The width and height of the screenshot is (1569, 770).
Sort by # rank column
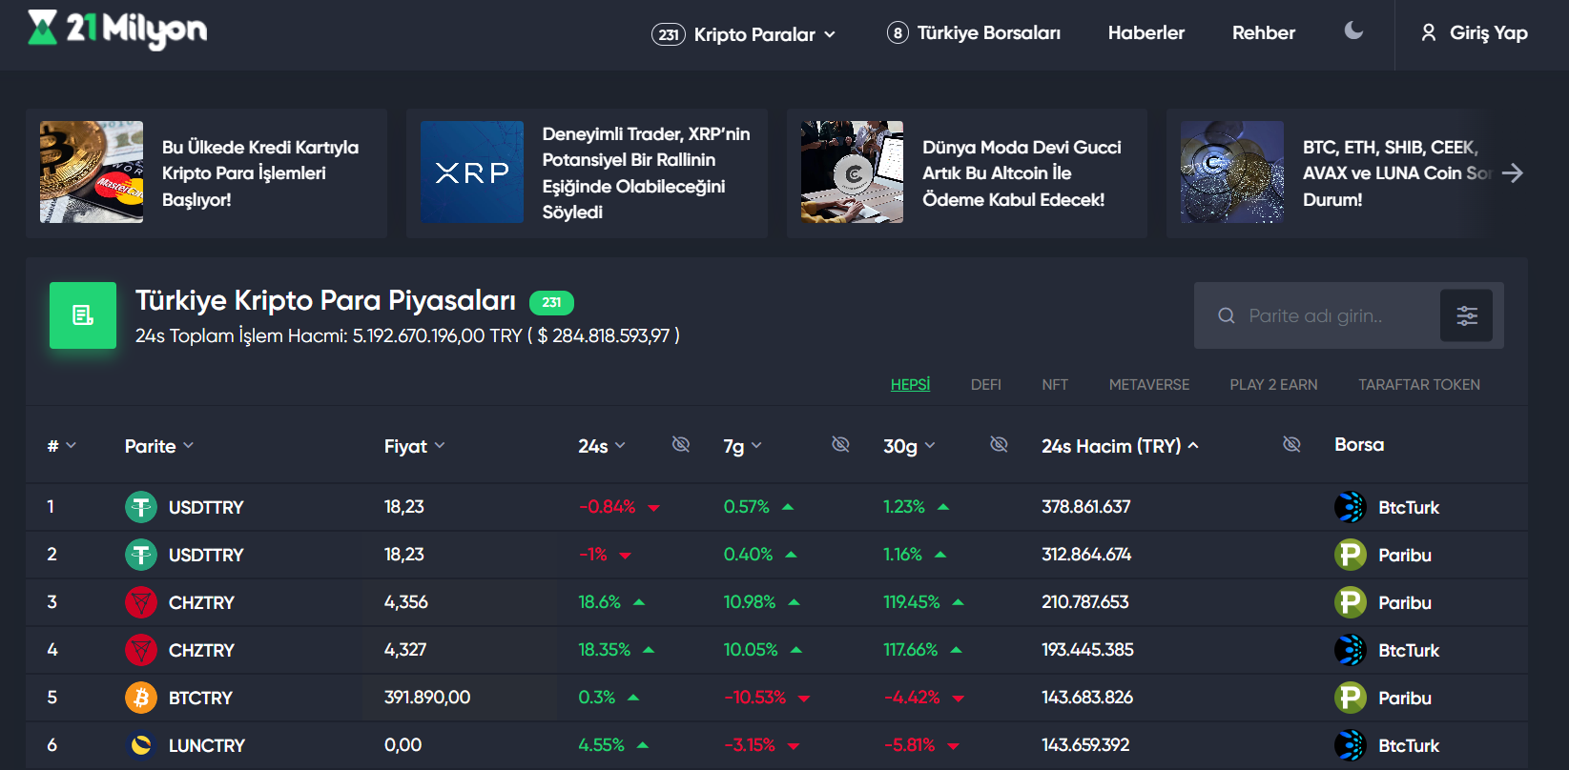pos(61,446)
